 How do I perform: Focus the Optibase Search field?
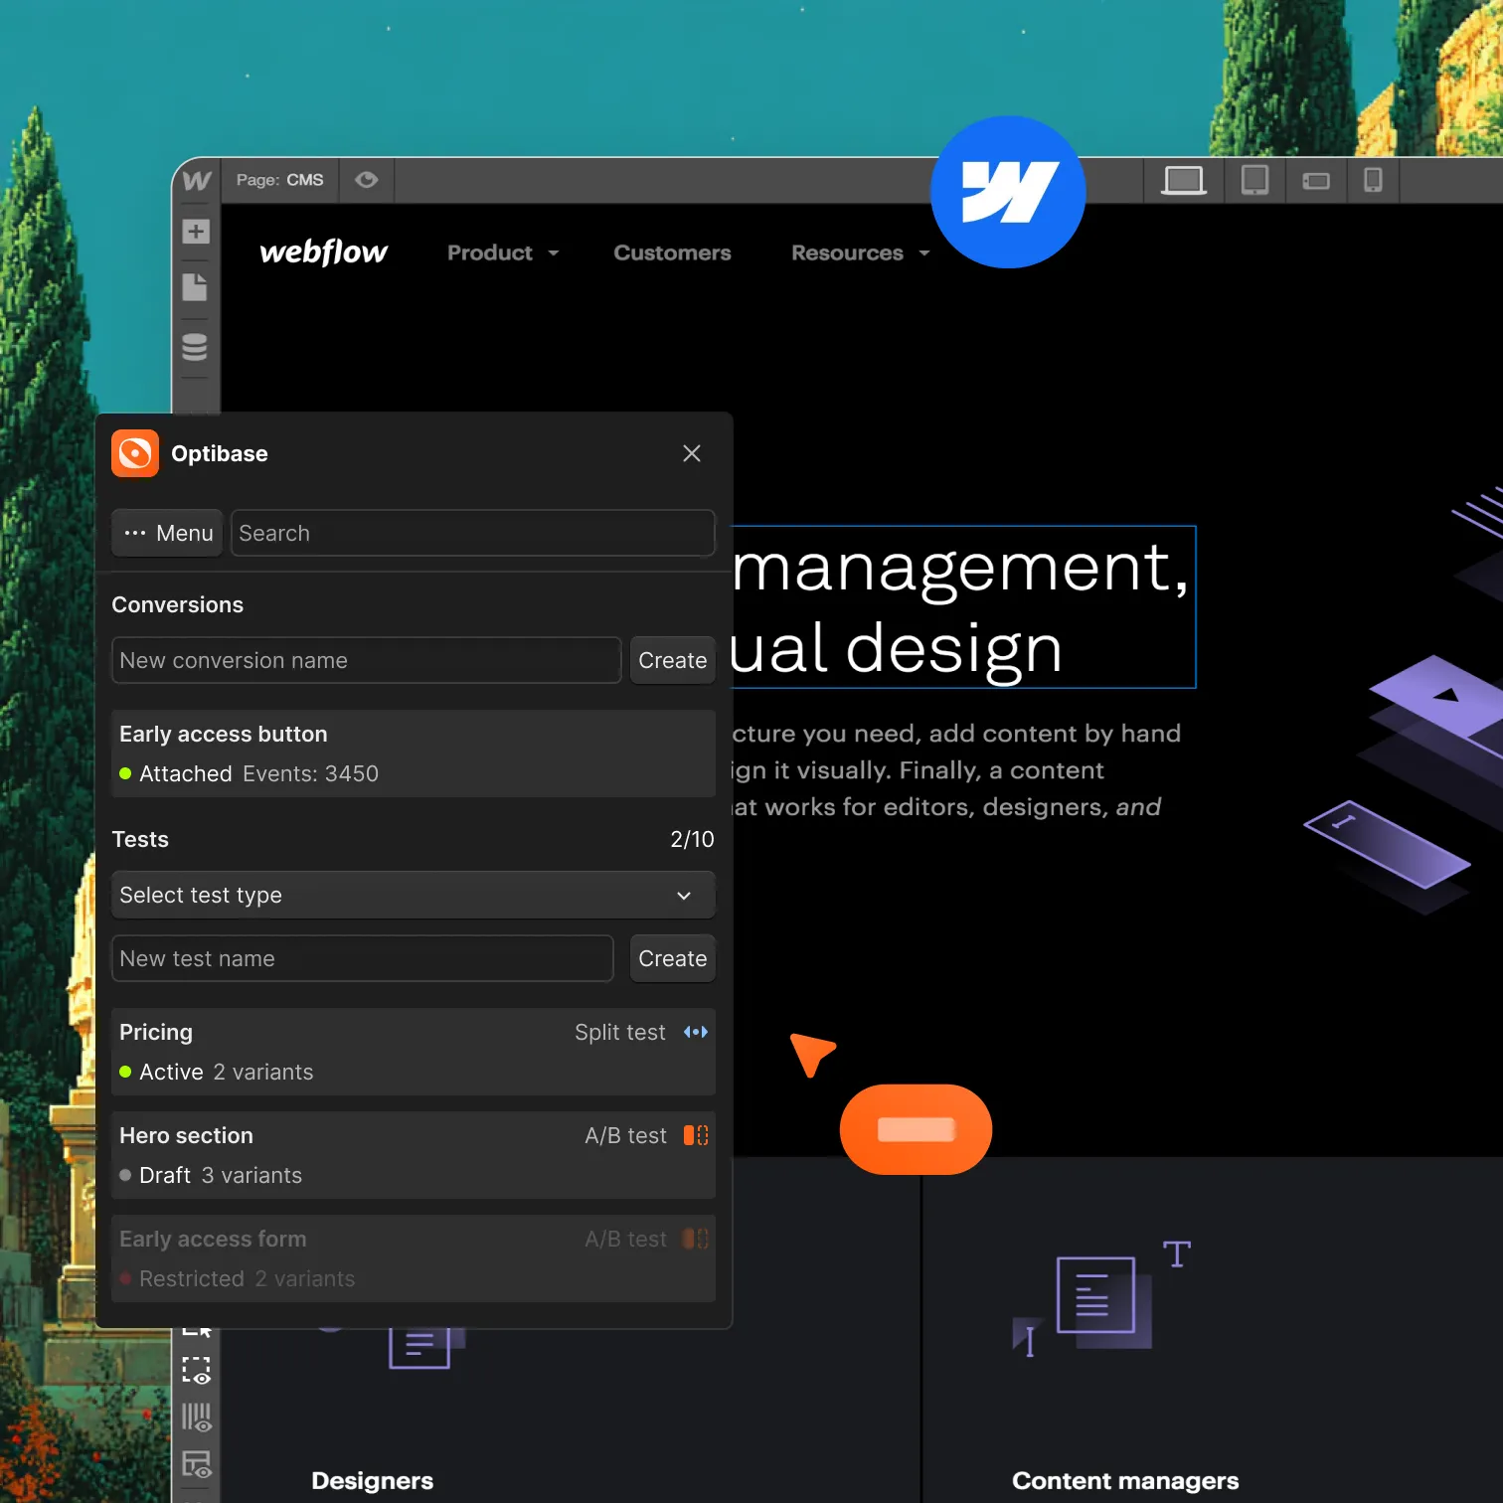coord(473,533)
